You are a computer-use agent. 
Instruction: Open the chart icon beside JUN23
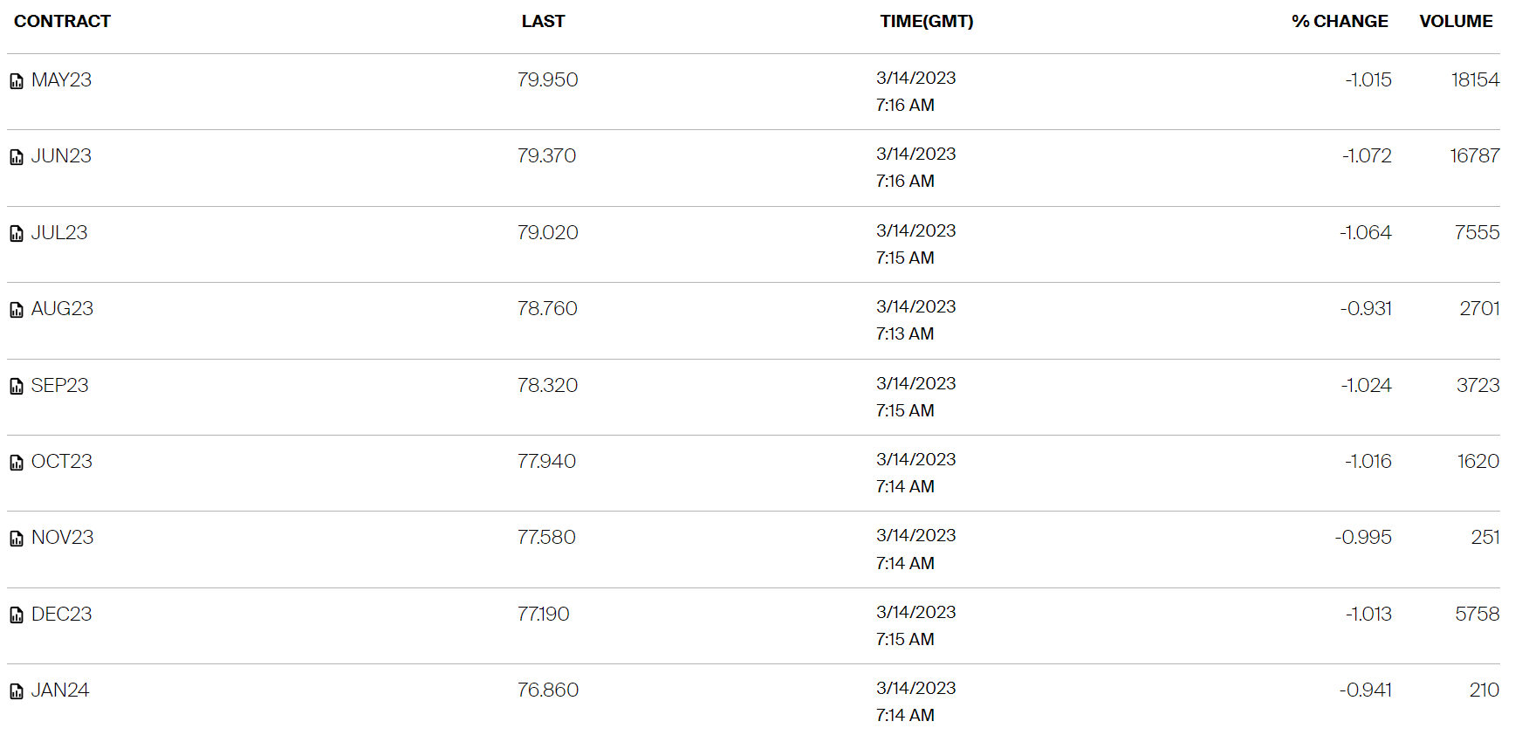pos(17,157)
